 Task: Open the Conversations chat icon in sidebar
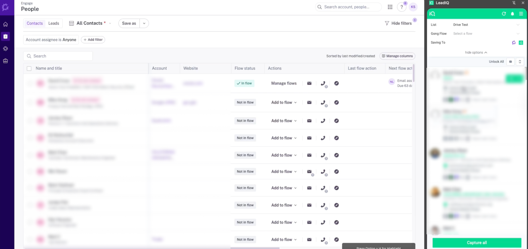[x=5, y=49]
